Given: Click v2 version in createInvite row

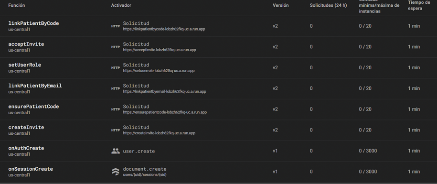Looking at the screenshot, I should point(276,130).
